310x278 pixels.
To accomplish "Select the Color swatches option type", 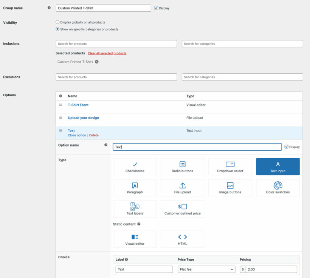I will pyautogui.click(x=277, y=188).
